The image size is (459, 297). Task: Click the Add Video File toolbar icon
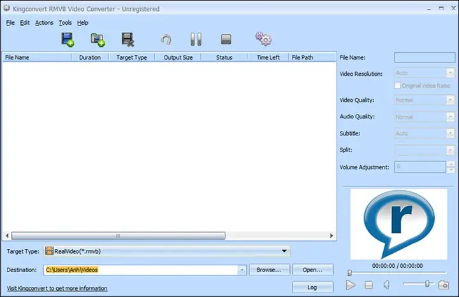[x=68, y=39]
